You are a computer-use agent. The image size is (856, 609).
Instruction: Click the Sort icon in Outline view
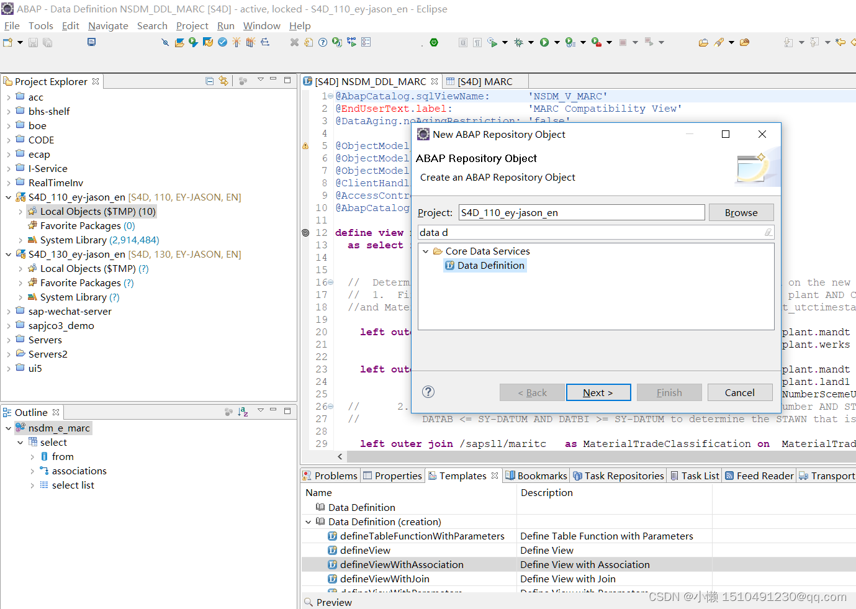coord(243,412)
